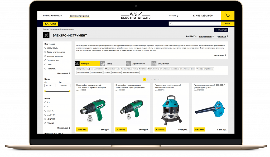Show more brands under Бренд
The image size is (270, 157).
coord(64,128)
